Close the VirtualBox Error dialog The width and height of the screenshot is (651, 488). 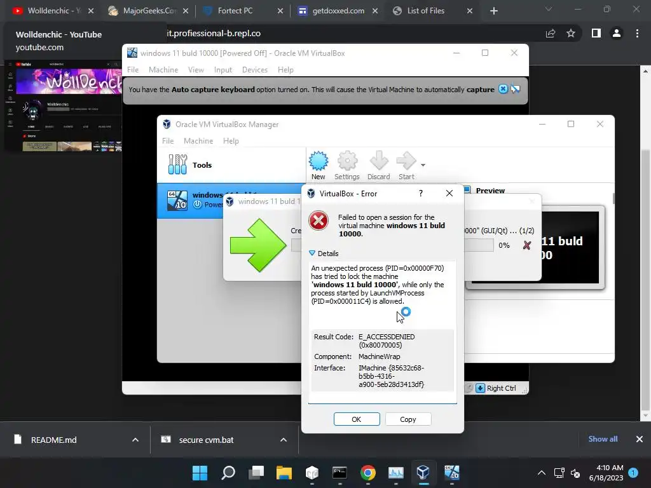click(x=449, y=193)
